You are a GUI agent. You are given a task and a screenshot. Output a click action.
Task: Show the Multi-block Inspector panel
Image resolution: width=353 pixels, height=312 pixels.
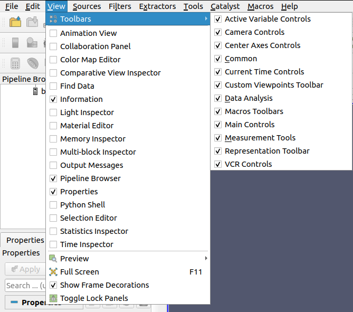53,152
